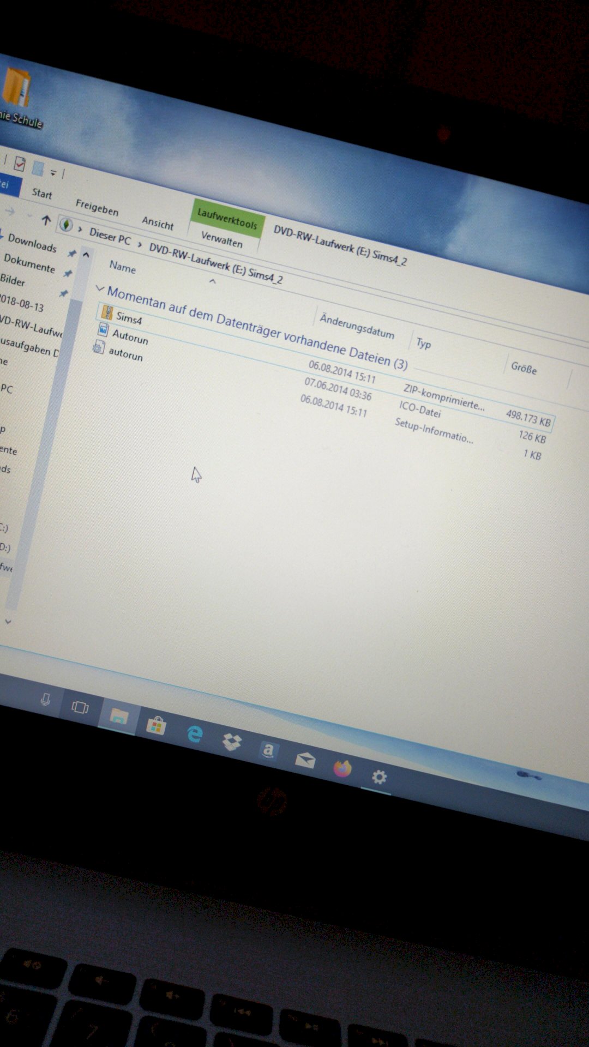The image size is (589, 1047).
Task: Open Dokumente in the navigation pane
Action: point(29,263)
